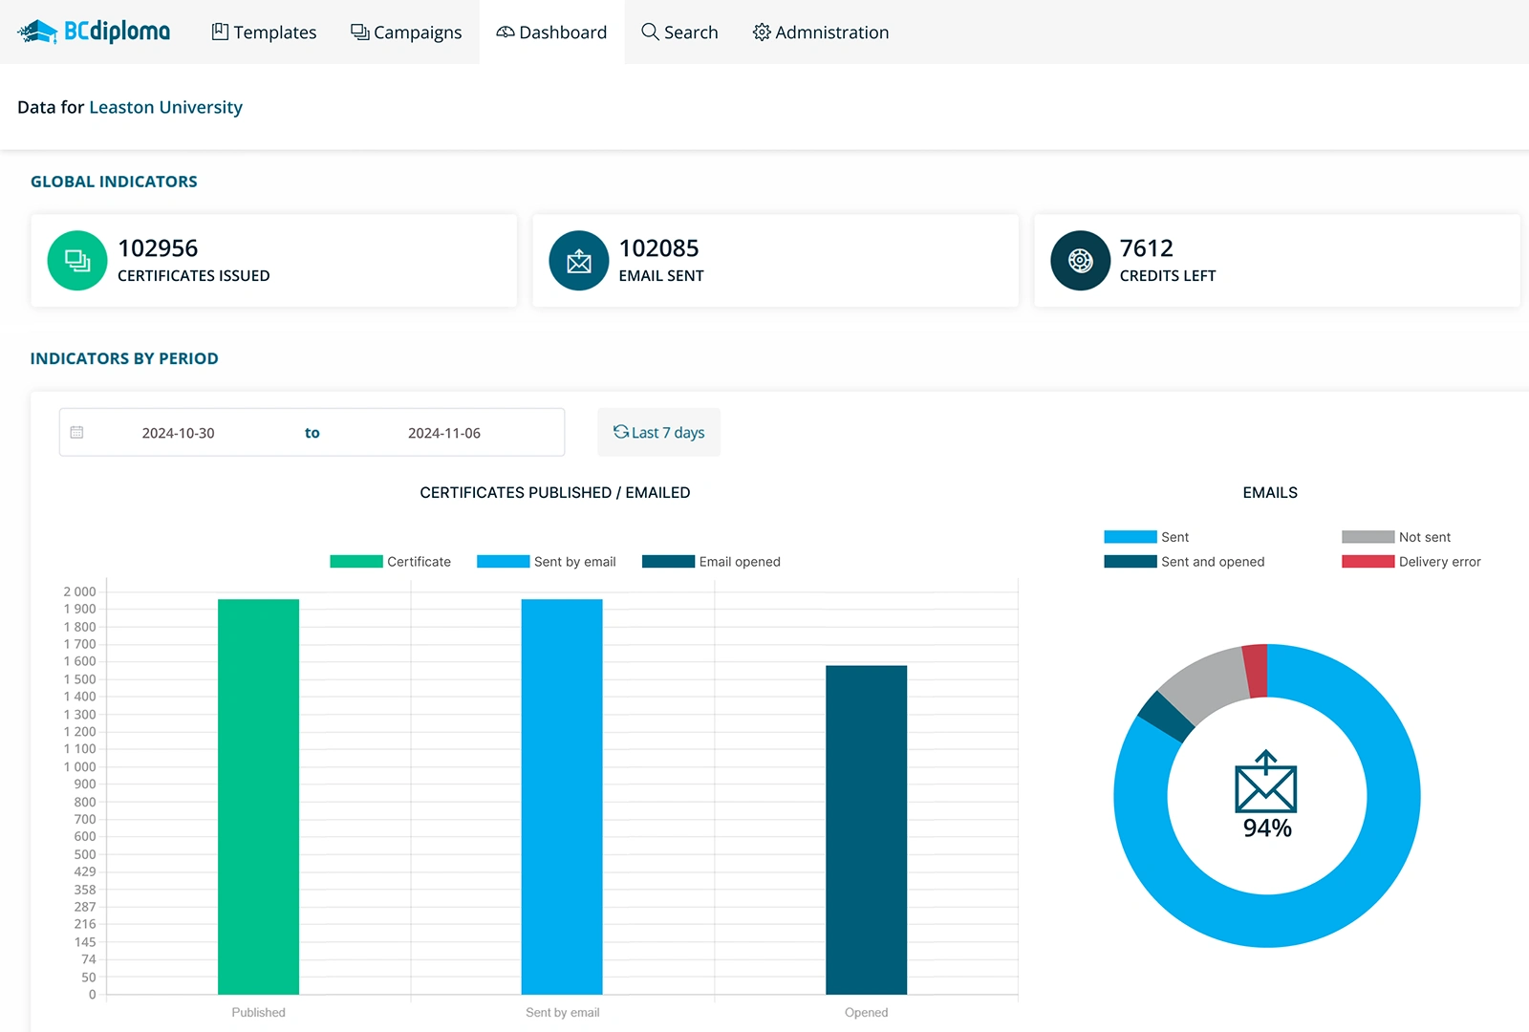This screenshot has width=1529, height=1032.
Task: Click the Search magnifier icon
Action: pos(649,32)
